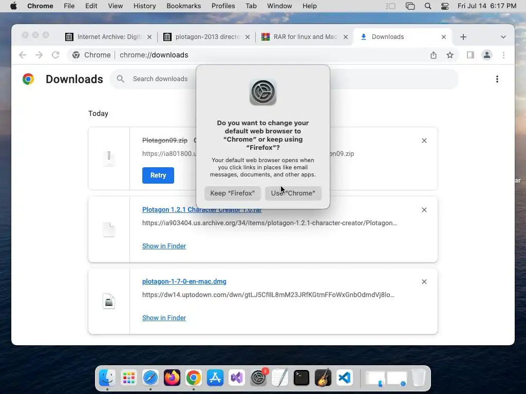Viewport: 526px width, 394px height.
Task: Click Keep "Firefox" in the dialog
Action: (233, 193)
